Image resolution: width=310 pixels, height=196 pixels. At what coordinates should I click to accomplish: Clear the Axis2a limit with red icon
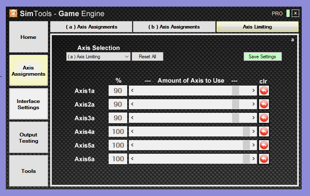pyautogui.click(x=264, y=104)
